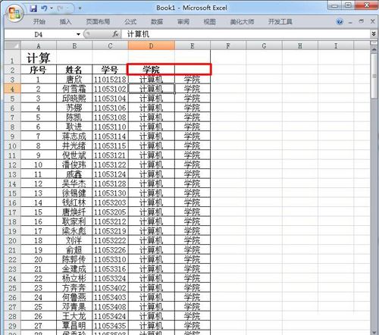Click student number 11053403
The image size is (379, 335).
click(110, 297)
